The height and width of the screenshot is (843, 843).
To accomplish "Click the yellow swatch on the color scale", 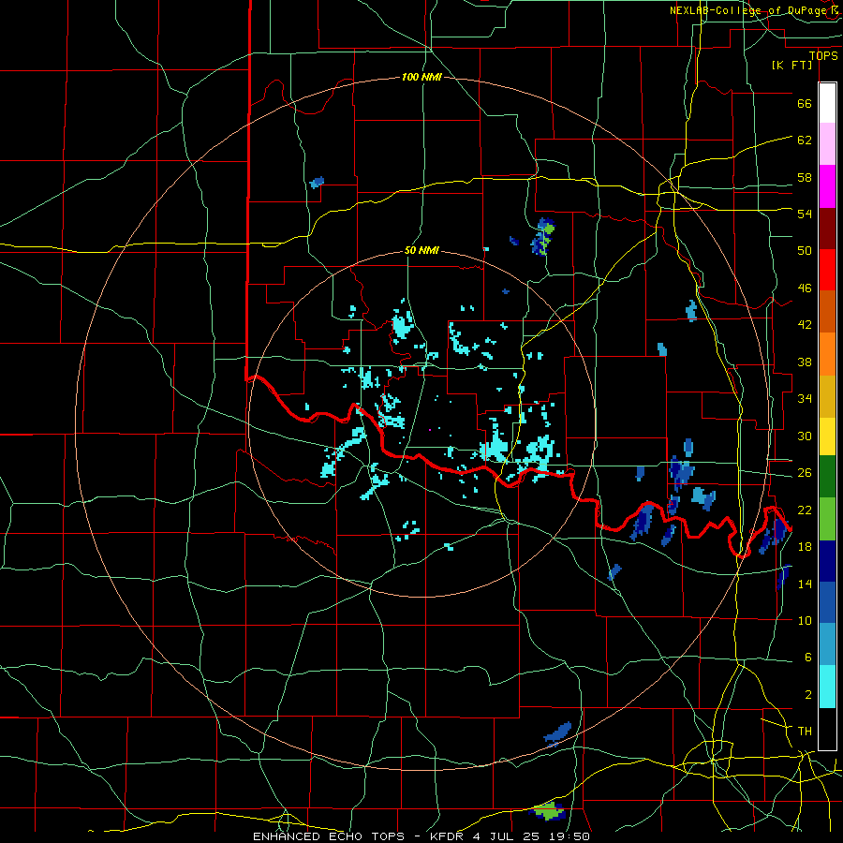I will tap(827, 436).
